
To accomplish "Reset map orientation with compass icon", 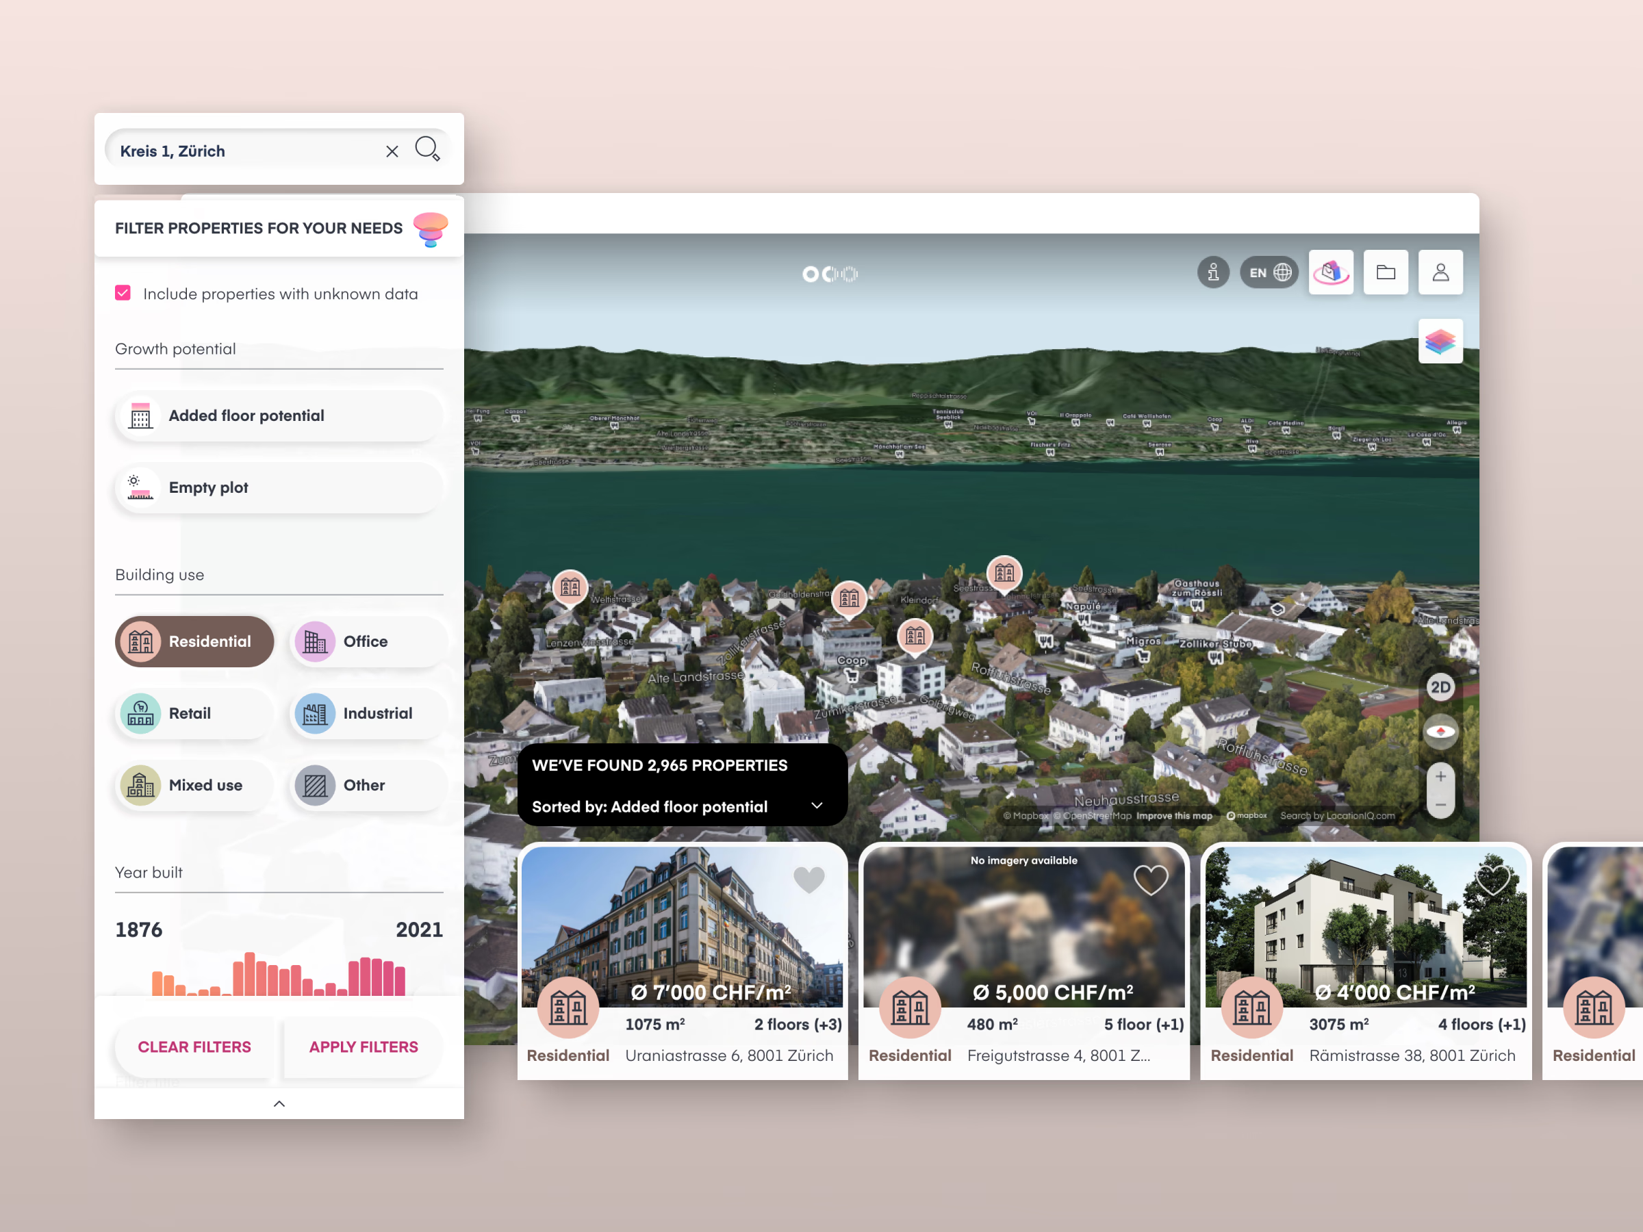I will (x=1440, y=732).
